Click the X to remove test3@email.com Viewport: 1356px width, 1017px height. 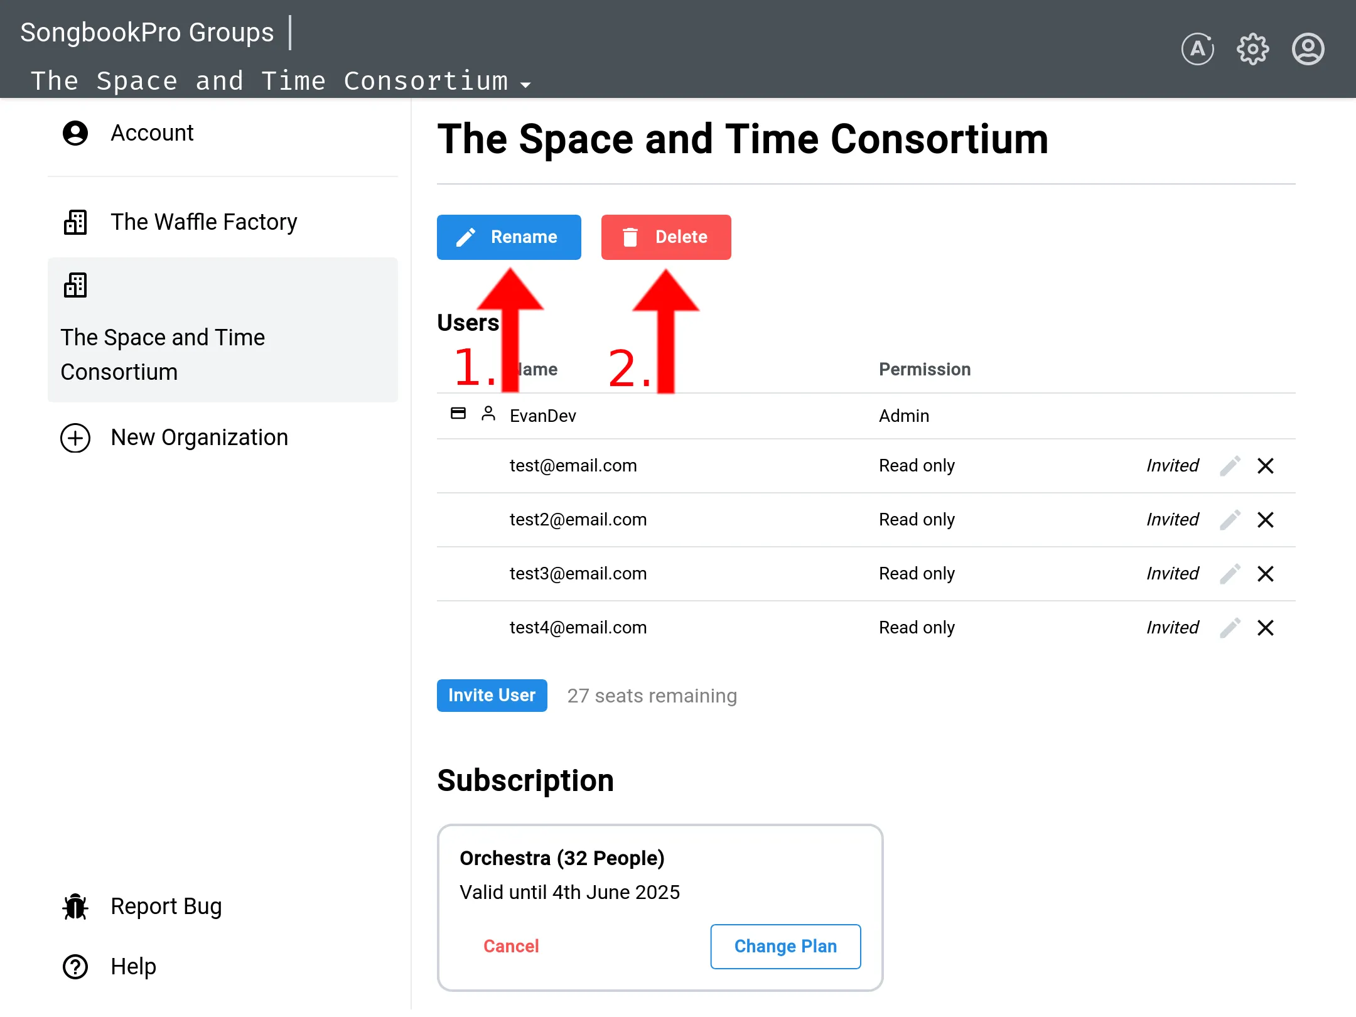(x=1265, y=574)
